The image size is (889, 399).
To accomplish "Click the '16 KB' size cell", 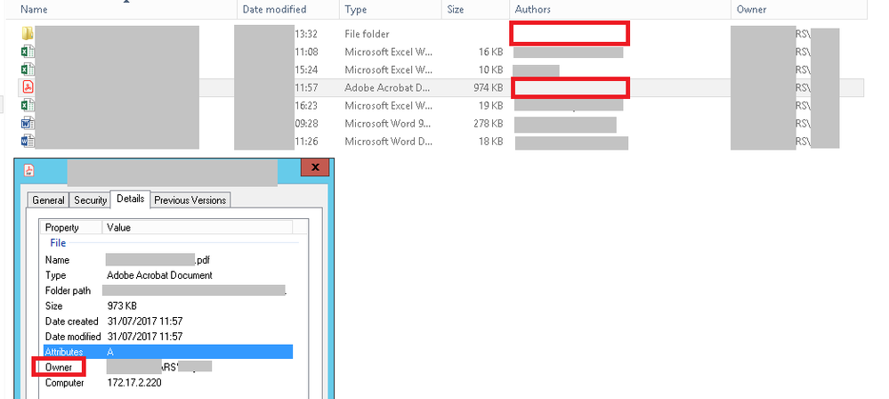I will [x=490, y=52].
